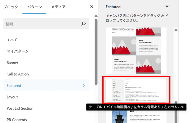
Task: Insert the table pattern thumbnail
Action: tap(136, 89)
